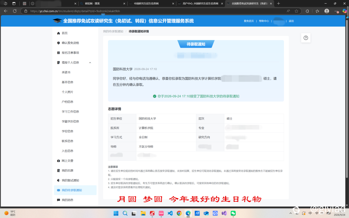The height and width of the screenshot is (218, 349).
Task: Open 我的志愿 sidebar item
Action: 68,170
